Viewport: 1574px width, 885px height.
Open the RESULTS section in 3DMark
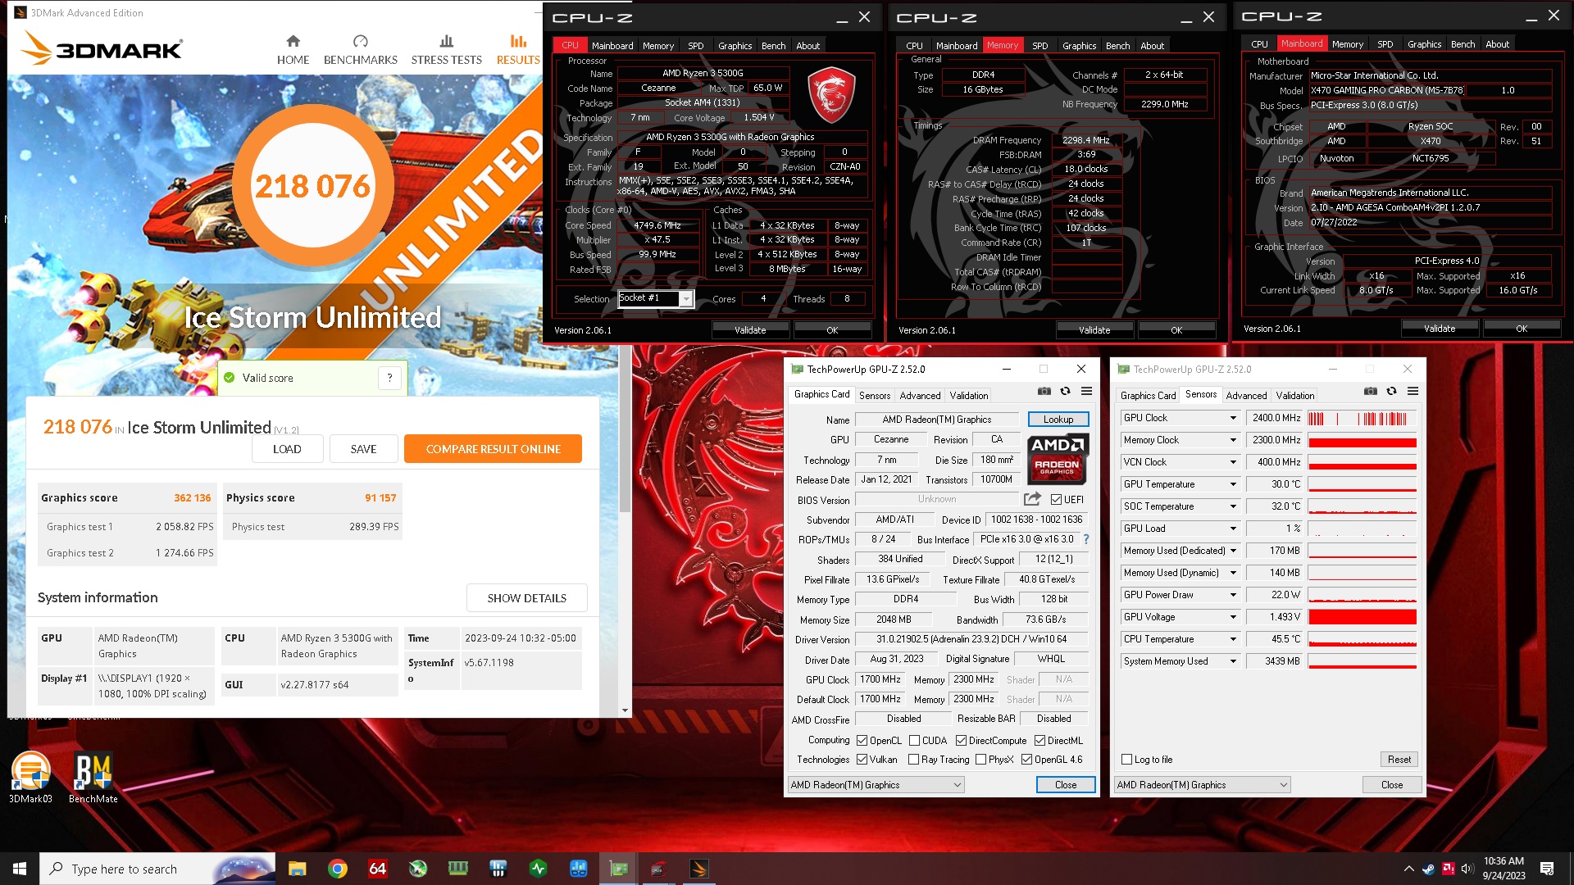click(518, 50)
